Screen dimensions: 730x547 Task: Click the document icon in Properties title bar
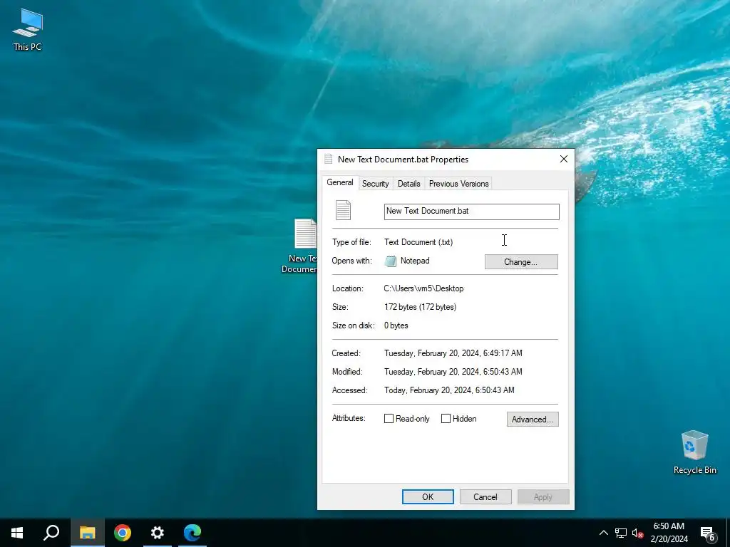[x=328, y=159]
